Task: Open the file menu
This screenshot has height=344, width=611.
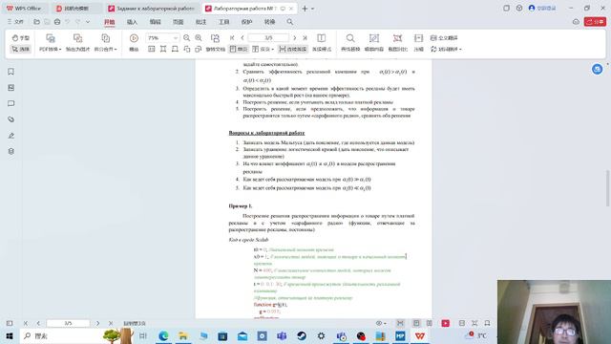Action: pos(15,22)
